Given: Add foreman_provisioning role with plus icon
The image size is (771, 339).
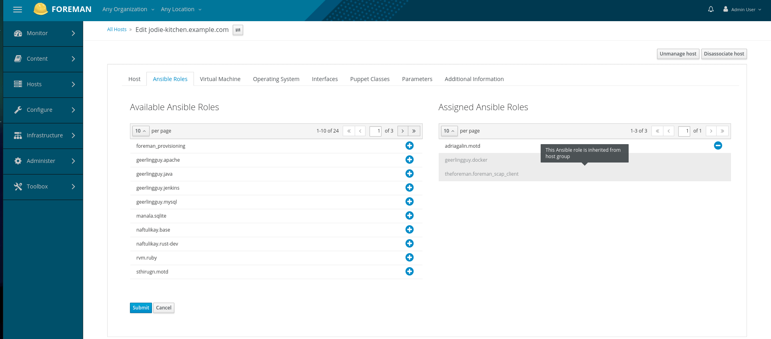Looking at the screenshot, I should (409, 146).
